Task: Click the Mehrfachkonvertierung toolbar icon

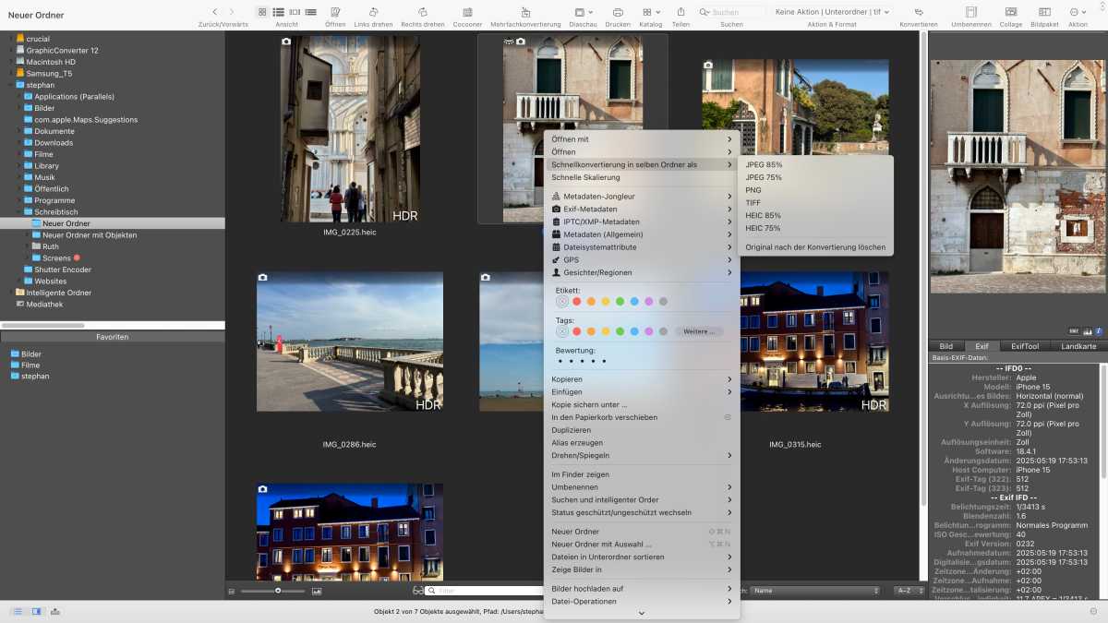Action: coord(525,12)
